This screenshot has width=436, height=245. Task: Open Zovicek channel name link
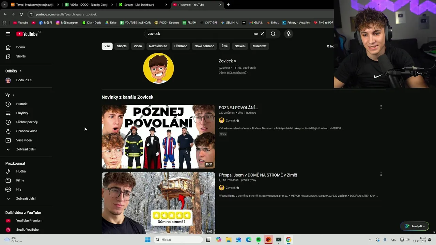[x=225, y=61]
